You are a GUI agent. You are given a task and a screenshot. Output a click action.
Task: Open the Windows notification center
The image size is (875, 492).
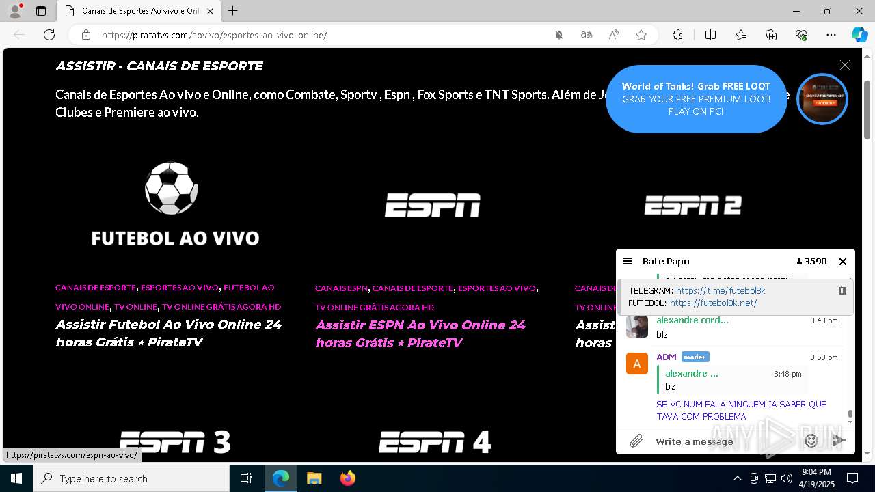click(852, 478)
